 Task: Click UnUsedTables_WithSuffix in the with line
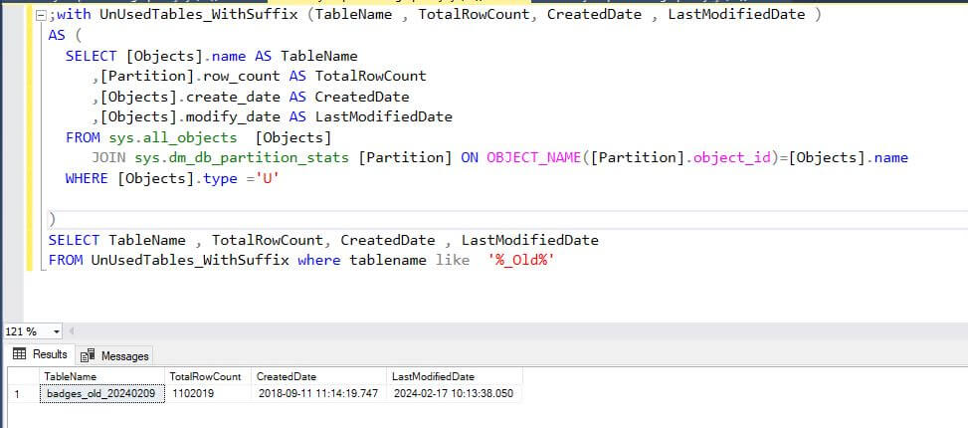point(199,15)
